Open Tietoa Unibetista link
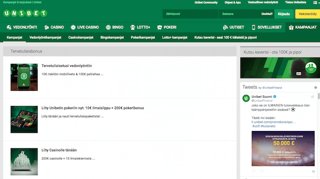 tap(295, 2)
